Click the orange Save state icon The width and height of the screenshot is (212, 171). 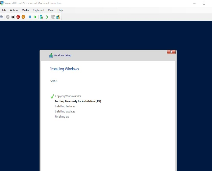click(x=23, y=17)
